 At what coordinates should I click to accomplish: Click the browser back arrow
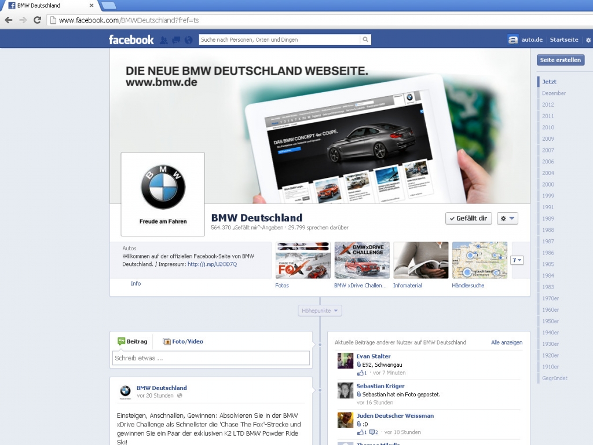(x=8, y=20)
